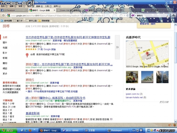Switch to the Mobile01 tab
Viewport: 177px width, 133px height.
pos(126,10)
